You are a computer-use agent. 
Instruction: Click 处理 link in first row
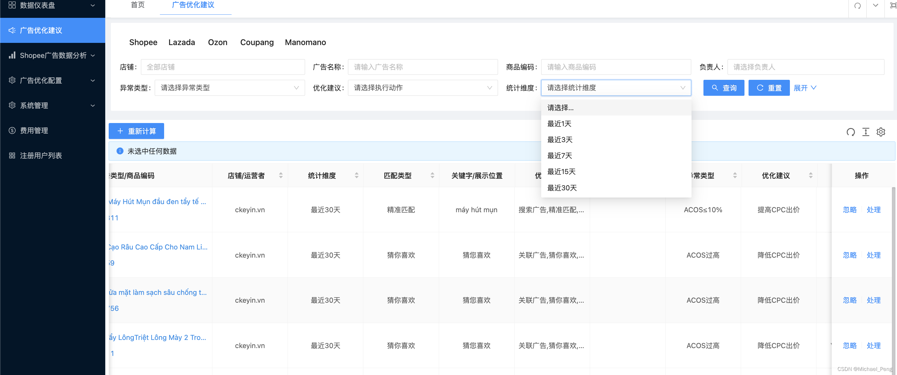(873, 209)
